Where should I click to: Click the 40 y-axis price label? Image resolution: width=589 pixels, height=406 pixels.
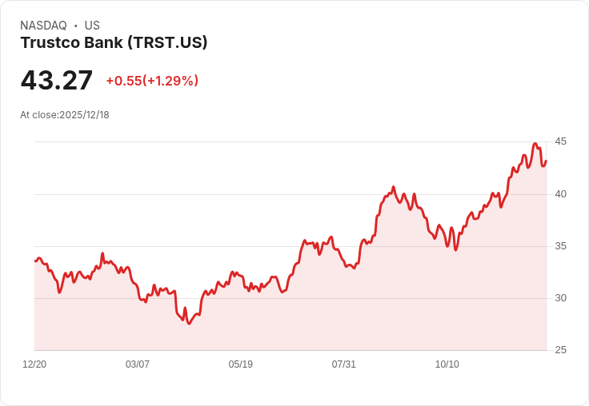click(560, 194)
